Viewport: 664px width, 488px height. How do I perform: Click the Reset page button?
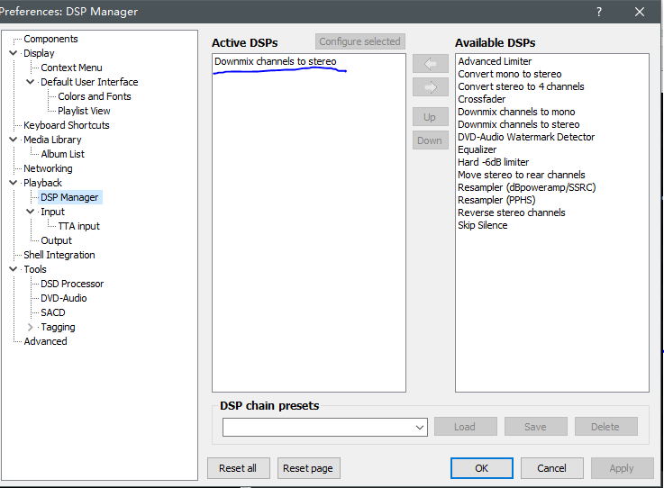[x=307, y=468]
